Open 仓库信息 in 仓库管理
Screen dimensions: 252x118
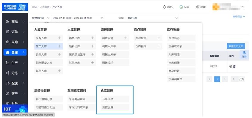click(115, 99)
